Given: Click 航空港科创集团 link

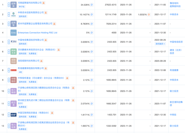Looking at the screenshot, I should (x=176, y=104).
